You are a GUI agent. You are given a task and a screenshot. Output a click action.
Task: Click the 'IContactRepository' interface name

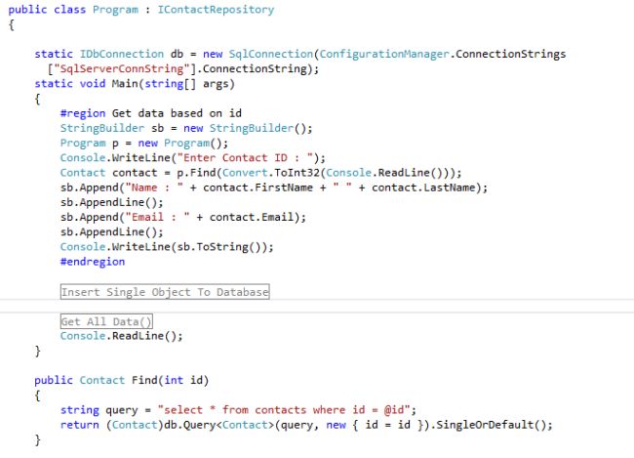point(216,10)
